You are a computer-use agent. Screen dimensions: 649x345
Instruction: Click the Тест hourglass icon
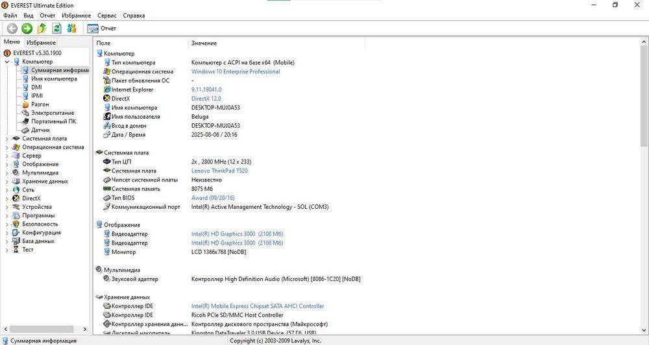coord(16,250)
